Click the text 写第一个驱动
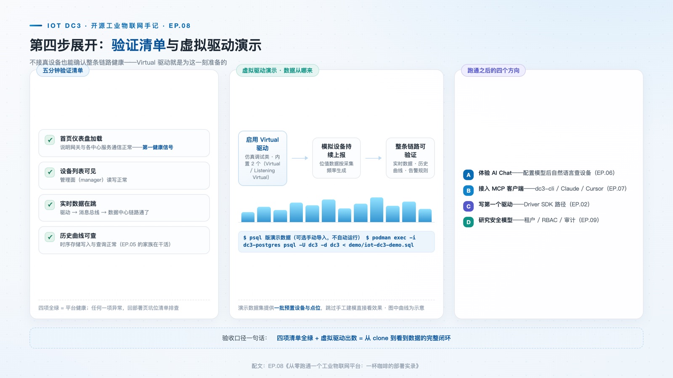Screen dimensions: 673x378 (495, 204)
